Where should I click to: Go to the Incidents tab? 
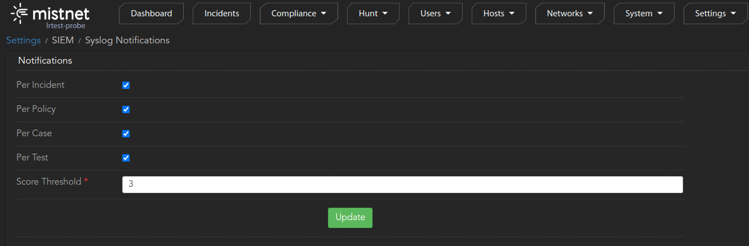pyautogui.click(x=221, y=14)
